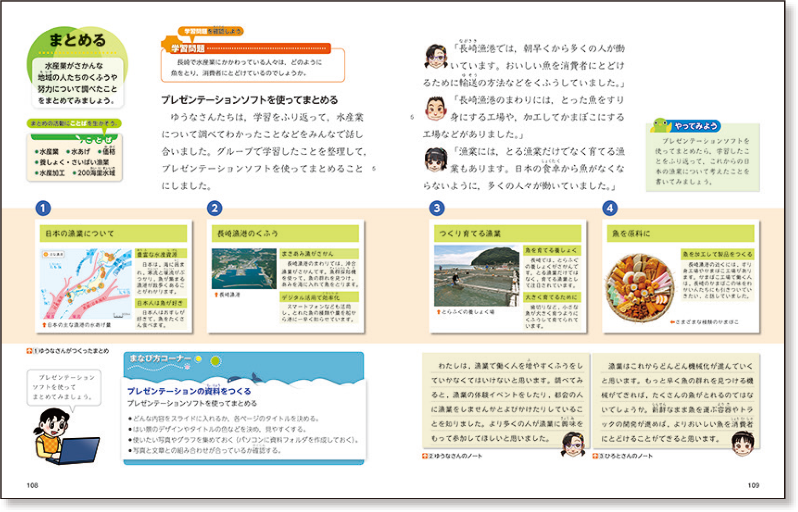The height and width of the screenshot is (512, 798).
Task: Click the blue number 2 circle
Action: point(214,208)
